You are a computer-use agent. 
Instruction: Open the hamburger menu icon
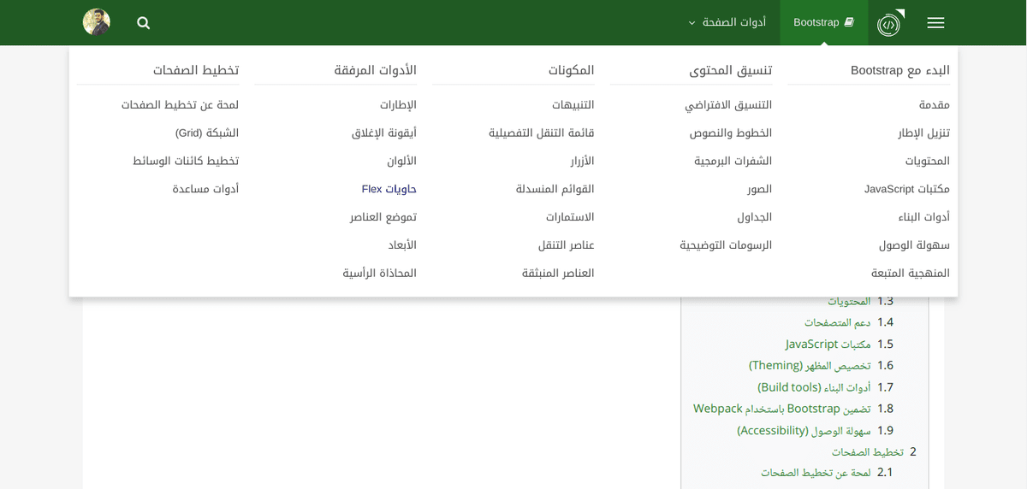[x=935, y=23]
